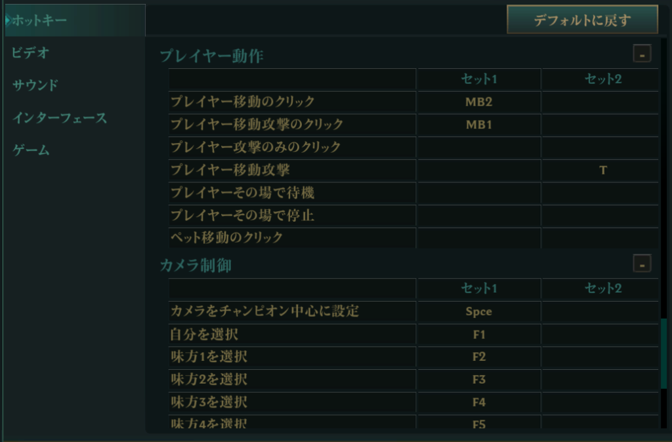Go to the ゲーム tab
Screen dimensions: 672x442
coord(31,150)
